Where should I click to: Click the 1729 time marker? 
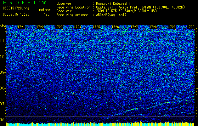point(172,27)
